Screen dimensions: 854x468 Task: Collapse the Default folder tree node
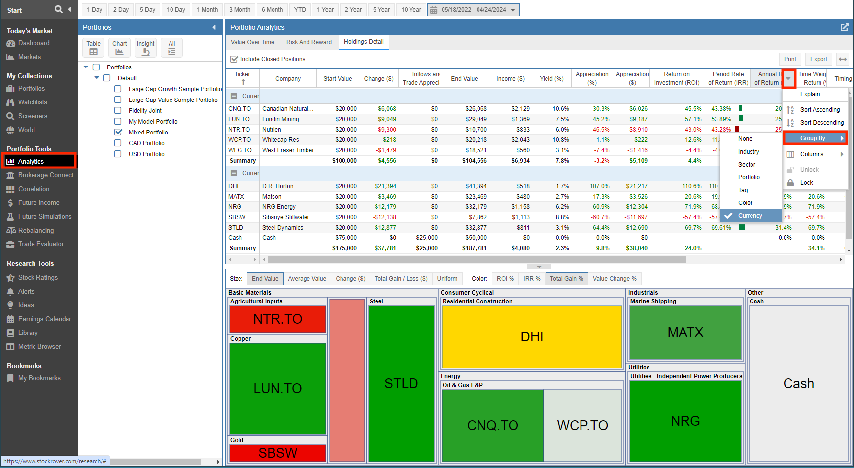coord(97,78)
